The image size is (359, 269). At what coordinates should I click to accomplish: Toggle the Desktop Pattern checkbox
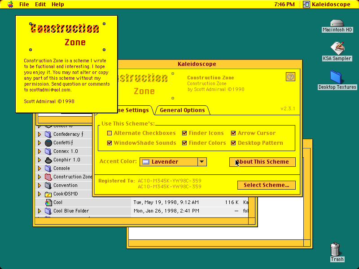233,143
